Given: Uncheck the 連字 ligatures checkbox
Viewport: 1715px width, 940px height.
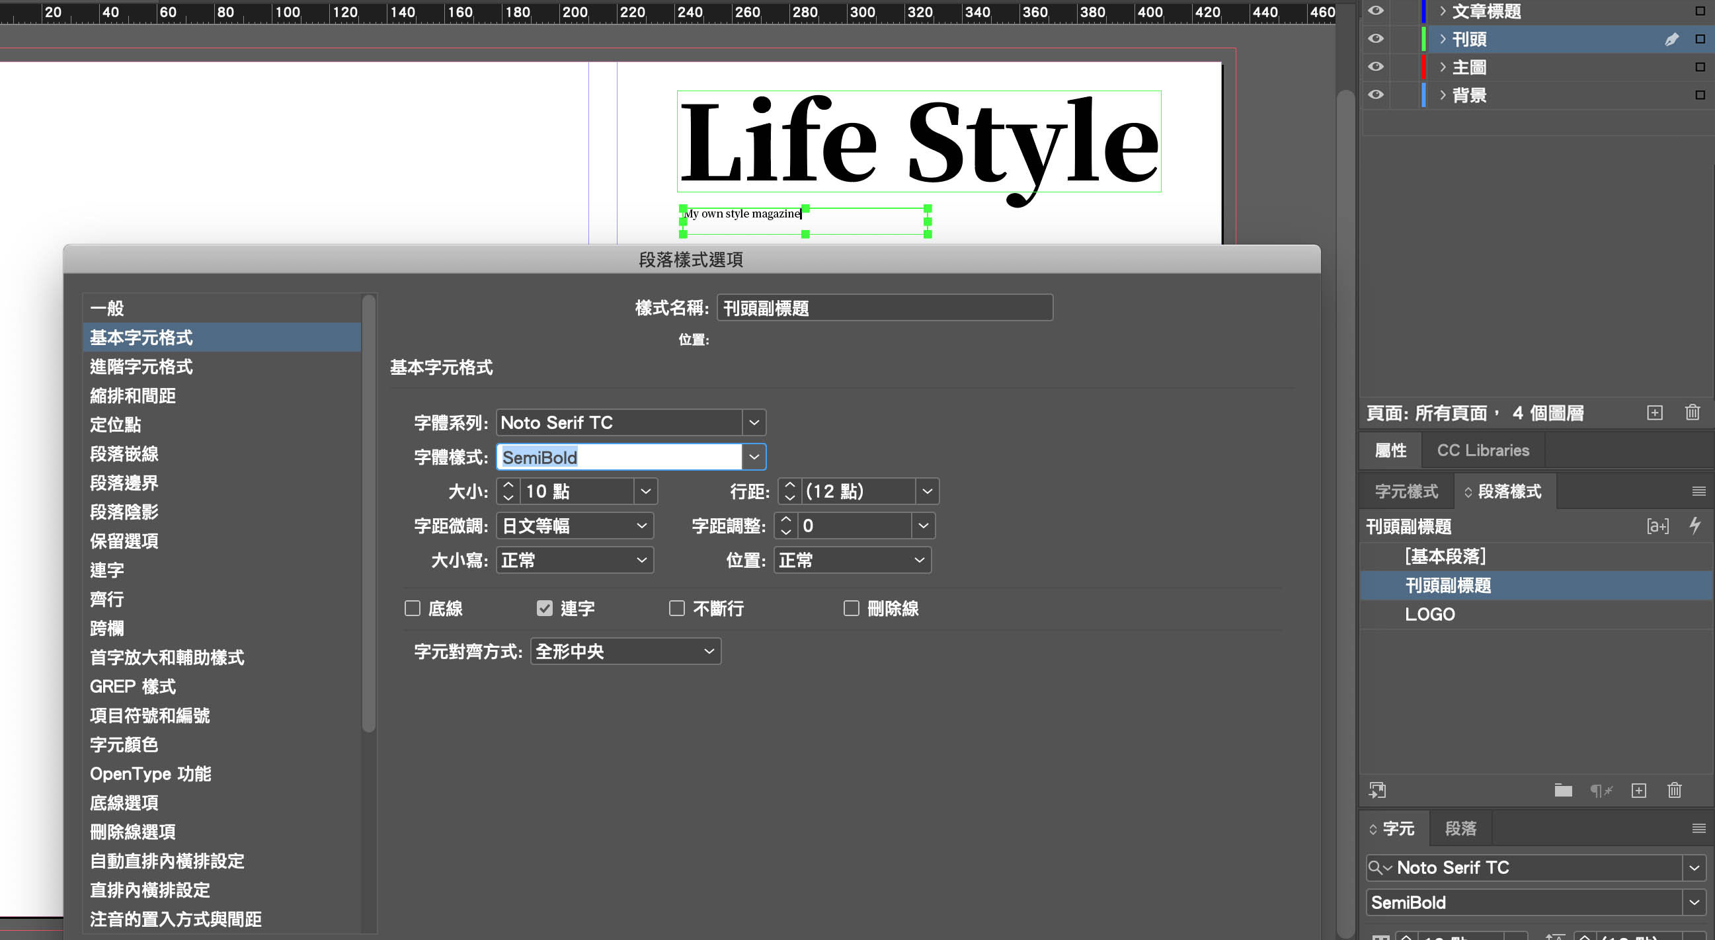Looking at the screenshot, I should click(x=545, y=607).
